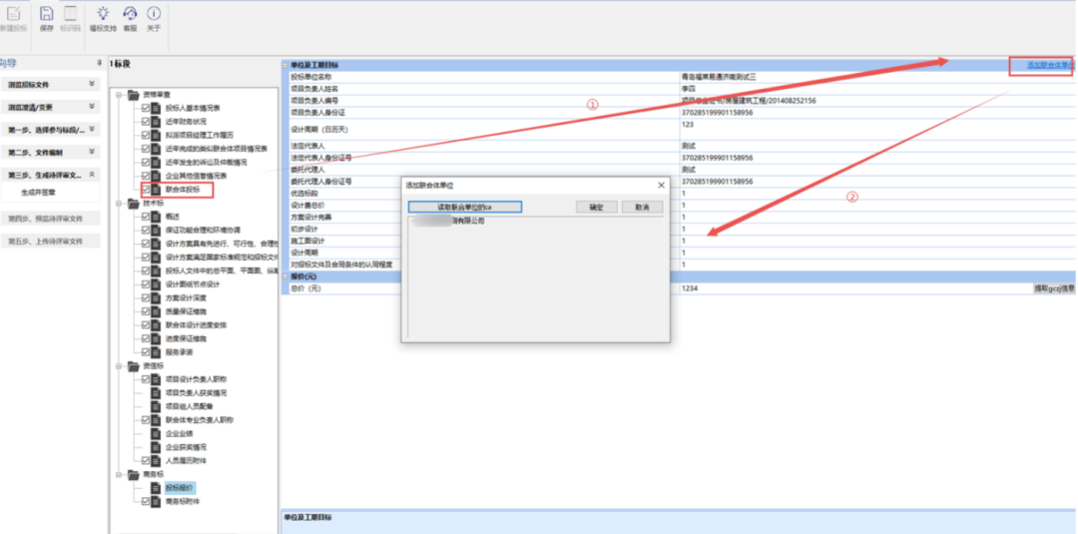This screenshot has width=1078, height=534.
Task: Expand the 浏览澄清/变更 wizard section
Action: point(92,107)
